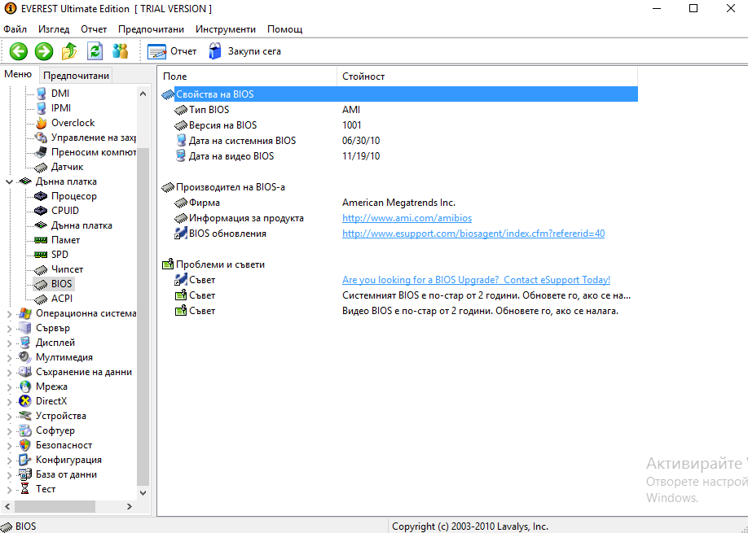Expand the Мрежа node
This screenshot has width=748, height=533.
(9, 387)
